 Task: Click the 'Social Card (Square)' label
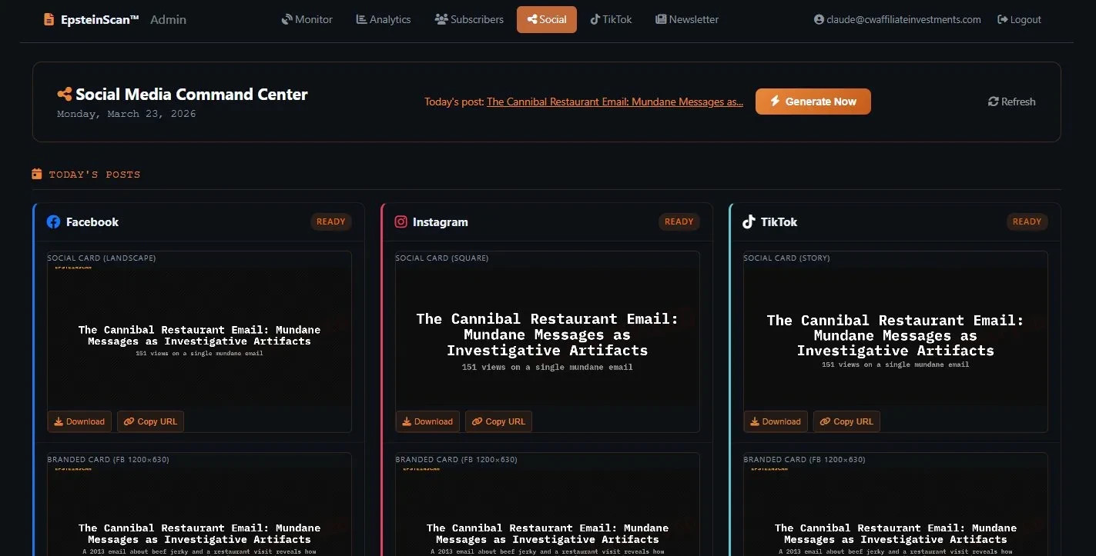tap(442, 258)
